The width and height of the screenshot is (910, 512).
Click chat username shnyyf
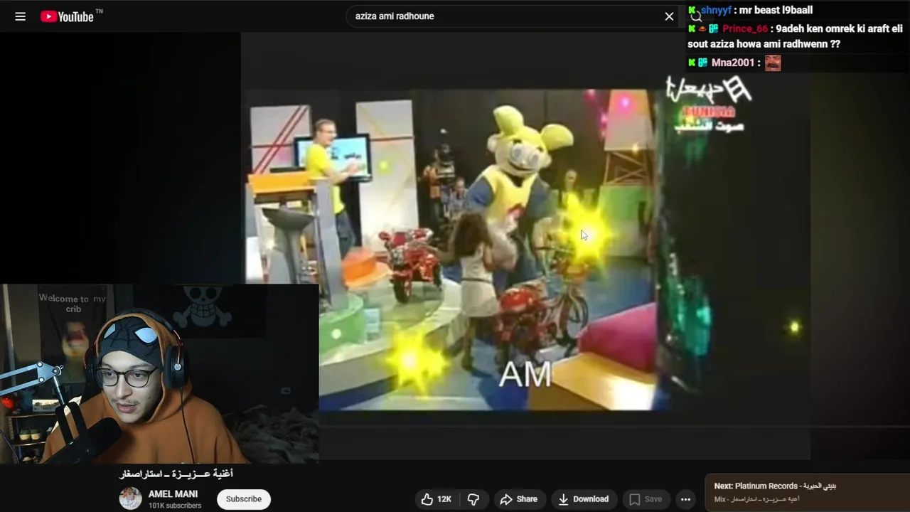coord(716,10)
